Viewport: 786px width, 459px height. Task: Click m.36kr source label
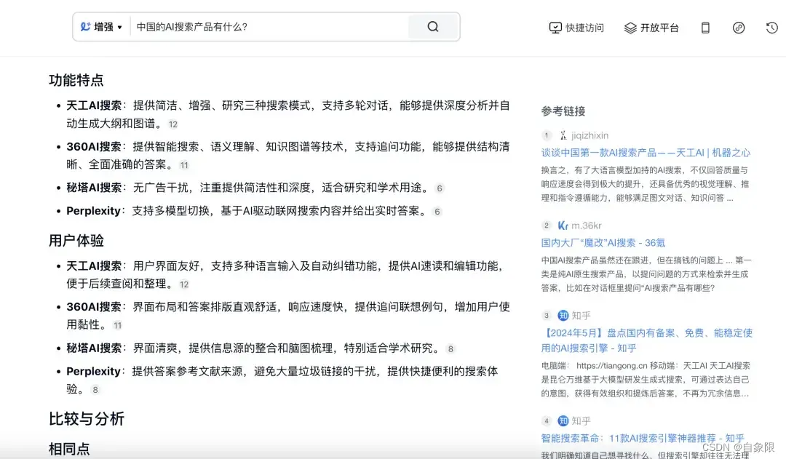[586, 225]
